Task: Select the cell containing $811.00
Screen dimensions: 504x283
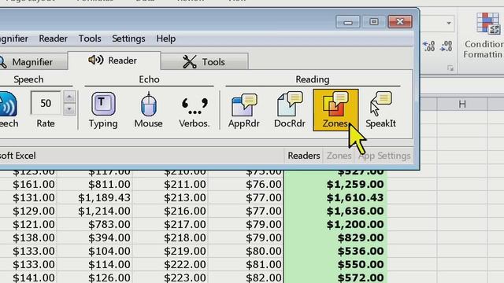Action: click(95, 185)
